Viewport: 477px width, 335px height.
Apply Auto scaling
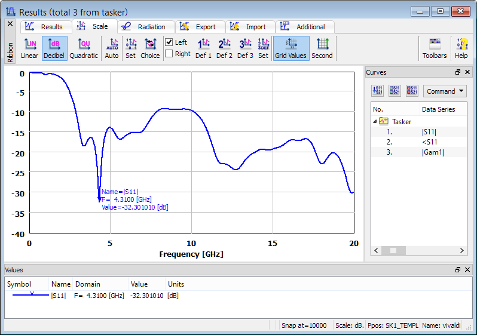[112, 48]
